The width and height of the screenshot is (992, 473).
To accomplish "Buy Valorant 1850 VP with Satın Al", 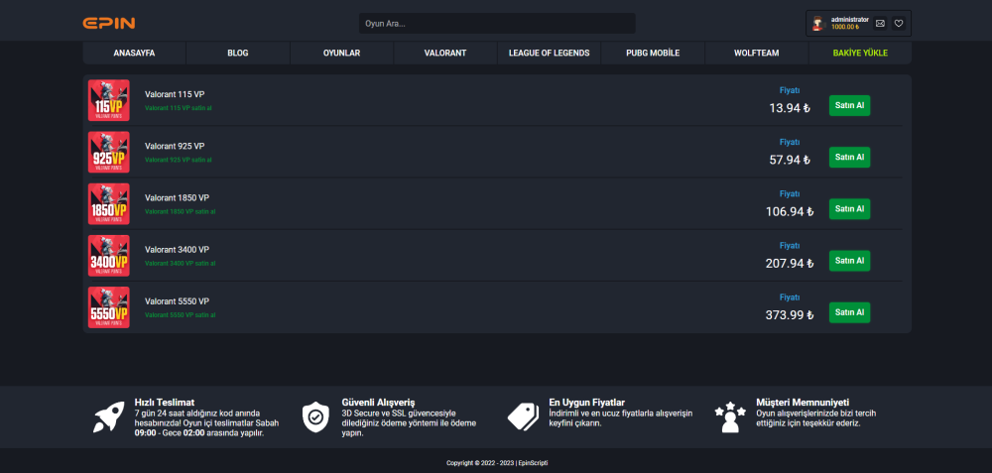I will (850, 209).
